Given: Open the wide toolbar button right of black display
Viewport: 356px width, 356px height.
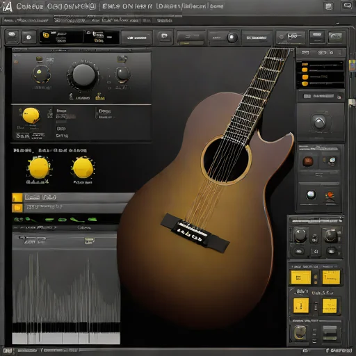Looking at the screenshot, I should [136, 38].
